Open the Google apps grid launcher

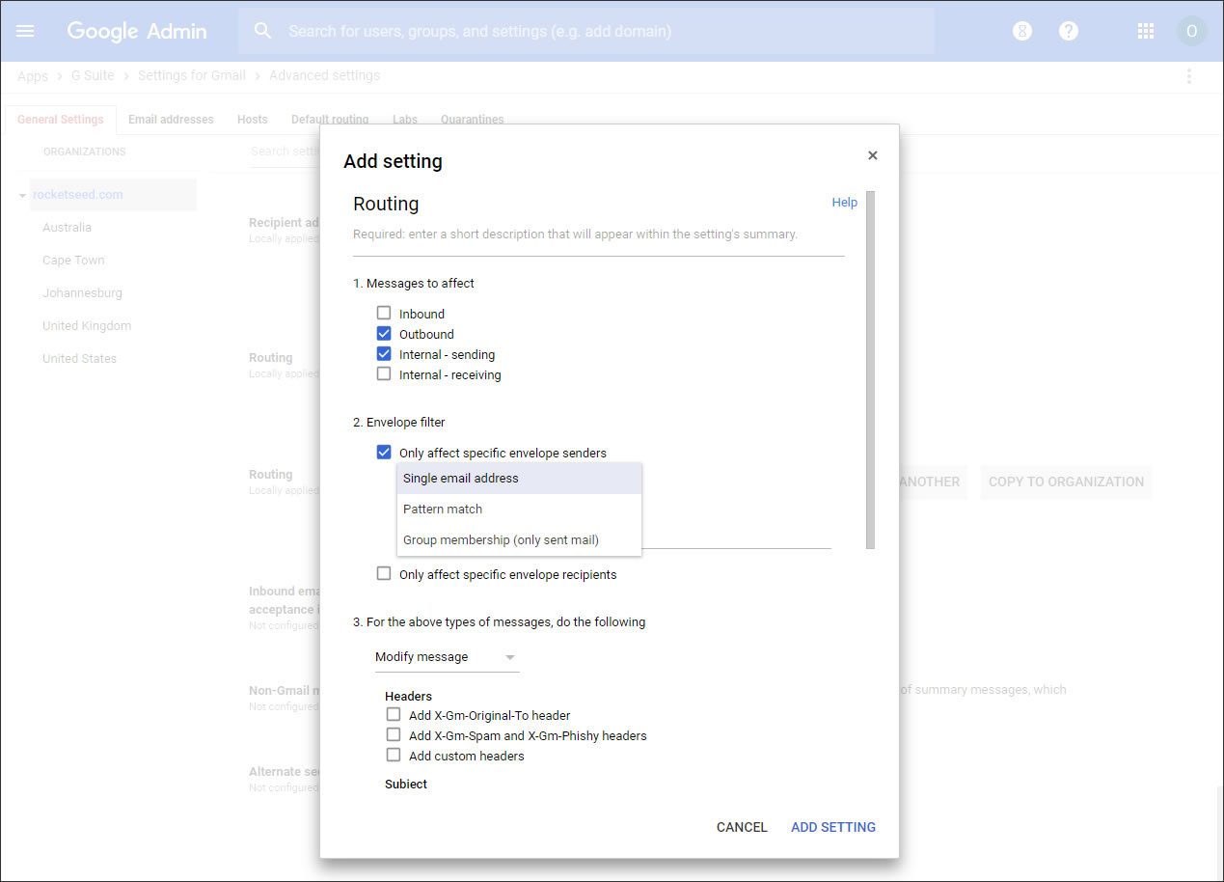point(1145,31)
